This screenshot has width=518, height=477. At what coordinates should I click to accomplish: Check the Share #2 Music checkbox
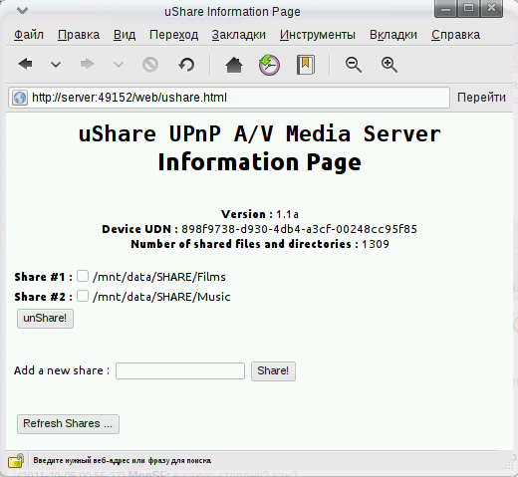point(83,296)
